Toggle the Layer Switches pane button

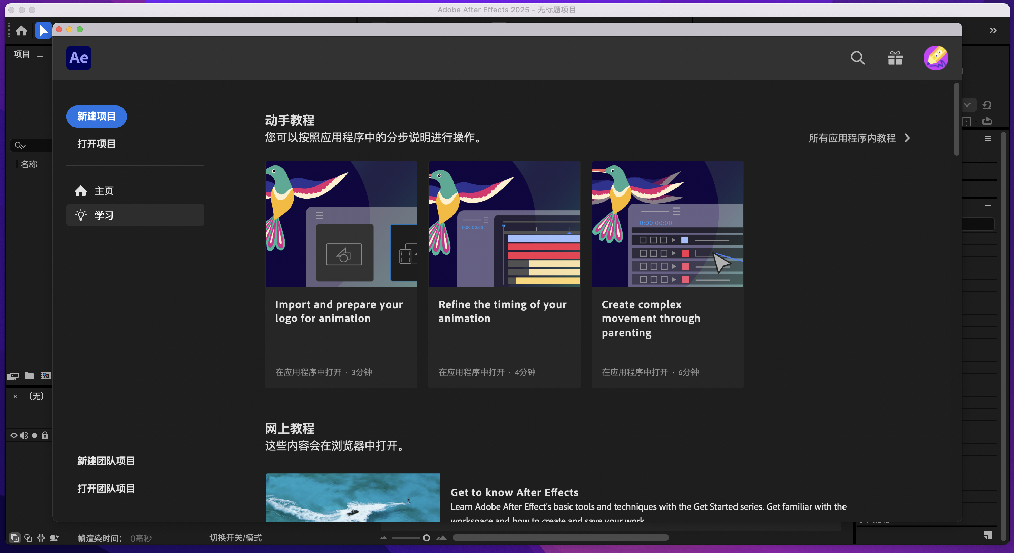point(14,538)
